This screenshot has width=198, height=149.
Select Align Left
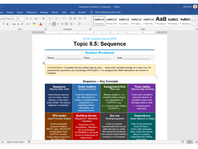click(x=50, y=24)
